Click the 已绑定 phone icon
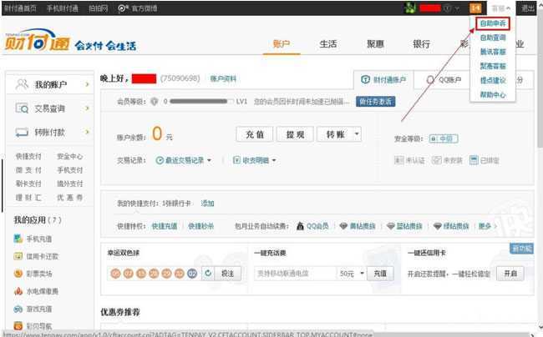The width and height of the screenshot is (543, 337). tap(474, 160)
